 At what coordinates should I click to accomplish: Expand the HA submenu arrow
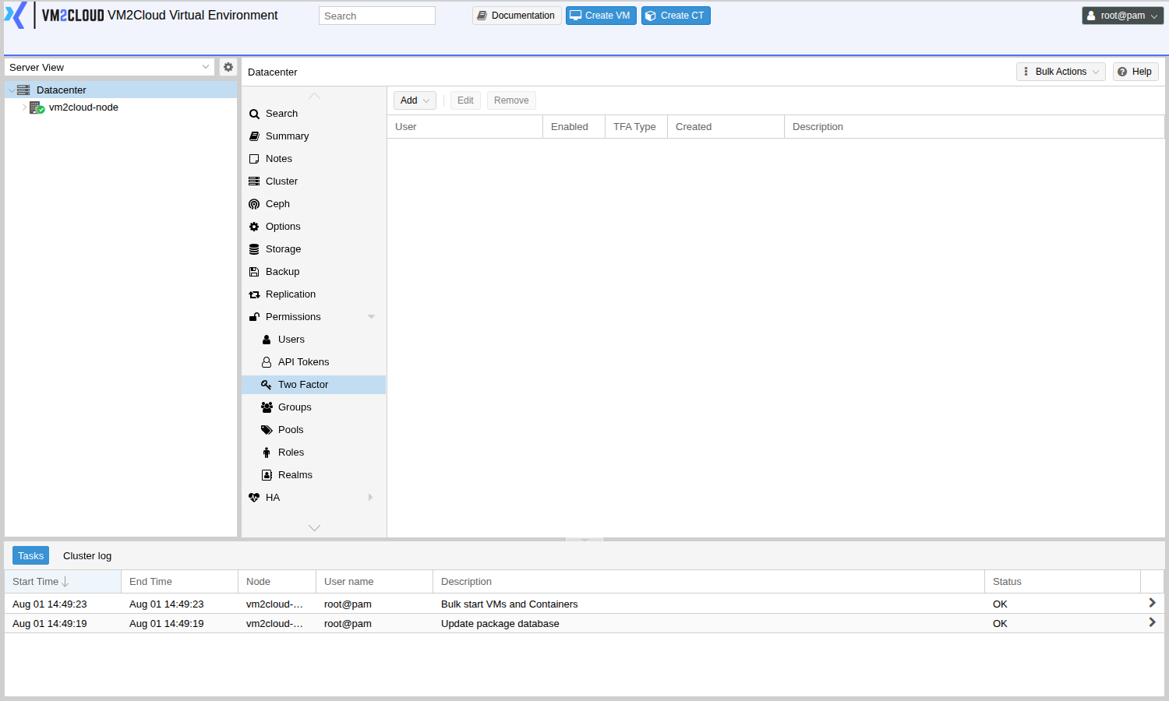[x=371, y=498]
